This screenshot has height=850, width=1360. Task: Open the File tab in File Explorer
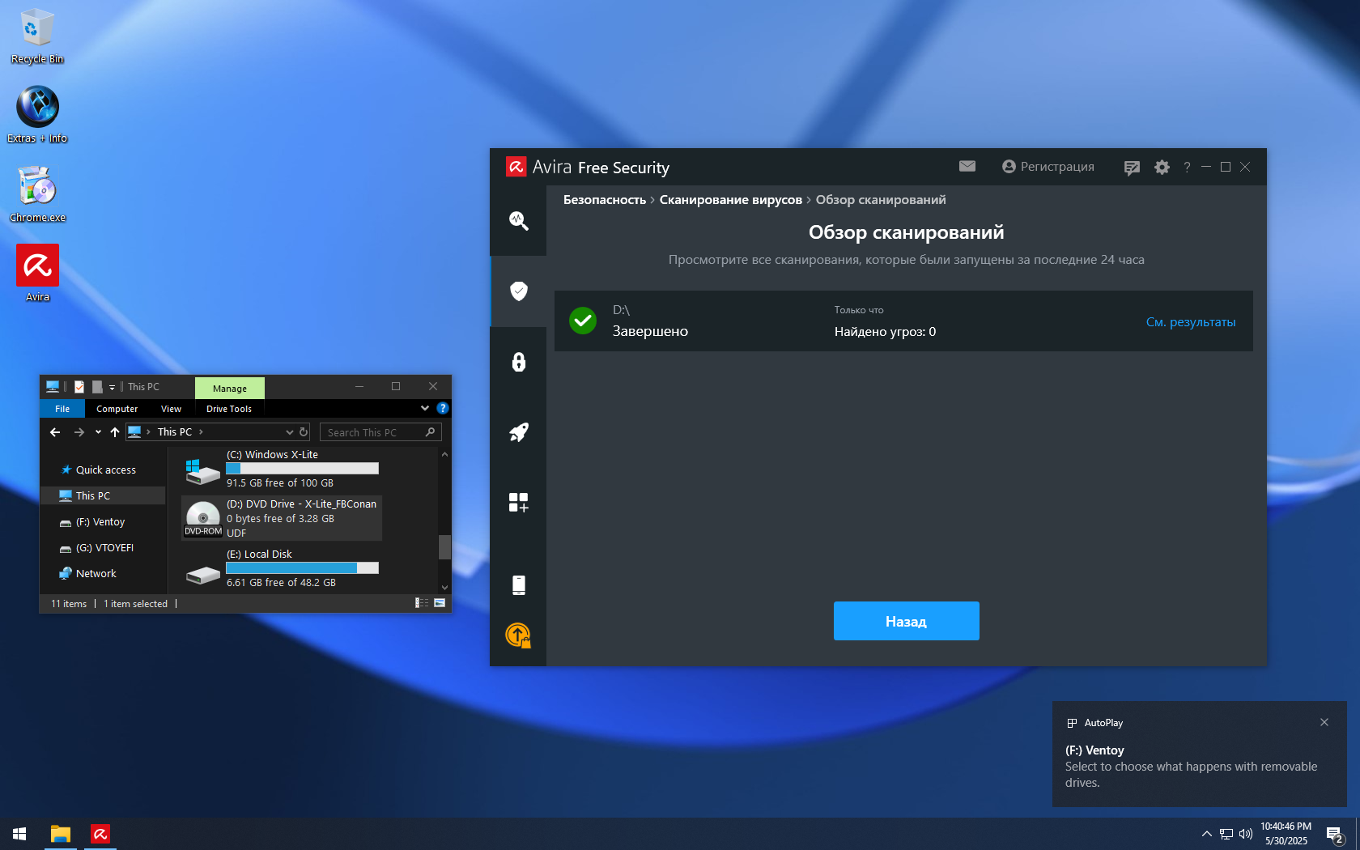tap(62, 409)
